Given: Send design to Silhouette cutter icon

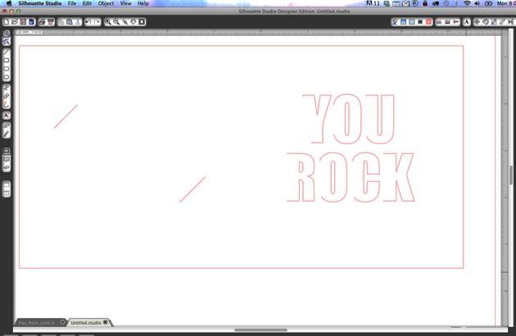Looking at the screenshot, I should point(50,22).
